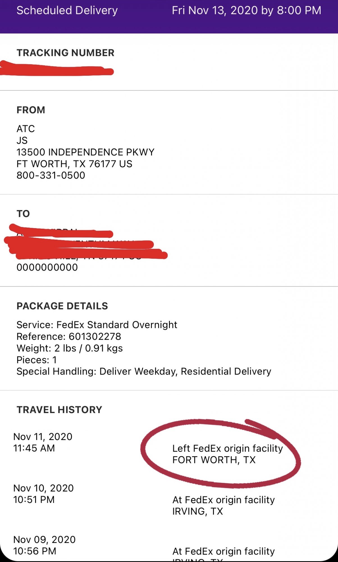The image size is (338, 562).
Task: Tap the PACKAGE DETAILS heading
Action: click(x=62, y=306)
